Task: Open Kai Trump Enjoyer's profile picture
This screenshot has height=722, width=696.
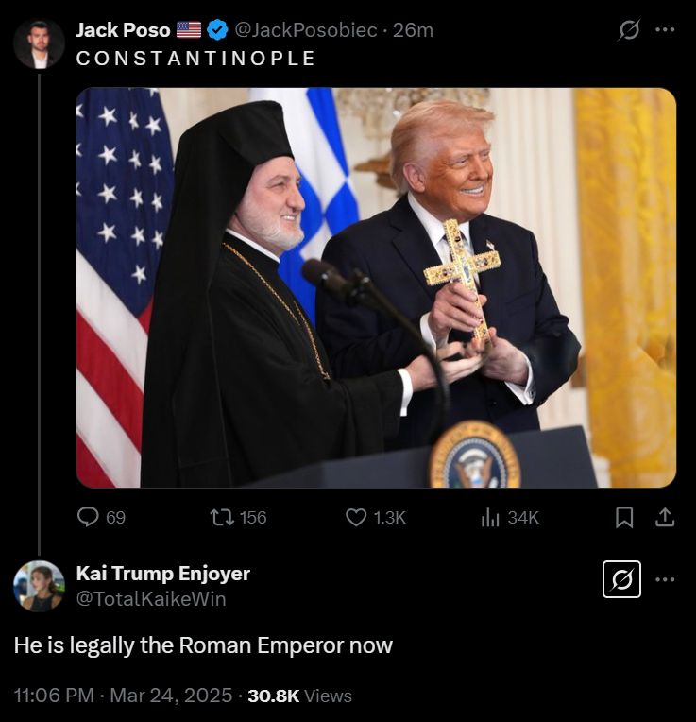Action: 39,586
